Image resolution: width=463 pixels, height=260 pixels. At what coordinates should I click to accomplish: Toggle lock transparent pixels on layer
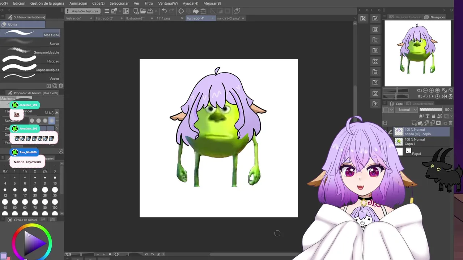pos(439,116)
